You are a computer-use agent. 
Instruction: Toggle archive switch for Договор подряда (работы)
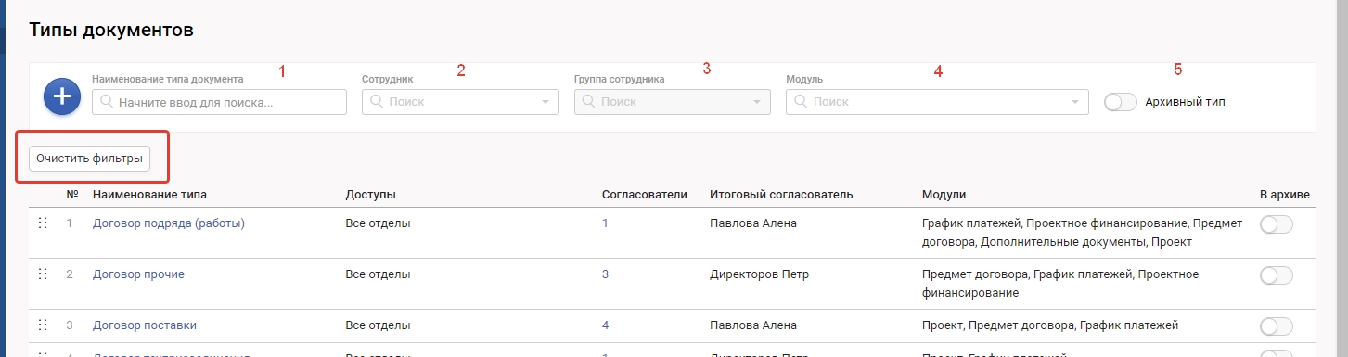[1277, 224]
